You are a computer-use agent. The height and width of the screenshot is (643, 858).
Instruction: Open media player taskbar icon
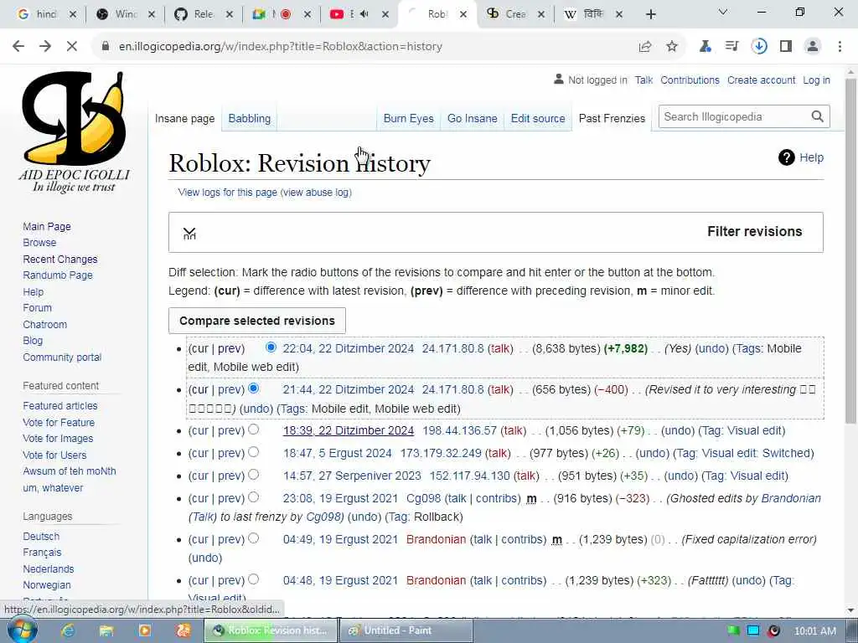[145, 630]
